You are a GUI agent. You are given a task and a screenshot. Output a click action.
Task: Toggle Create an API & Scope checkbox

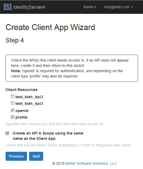point(7,133)
